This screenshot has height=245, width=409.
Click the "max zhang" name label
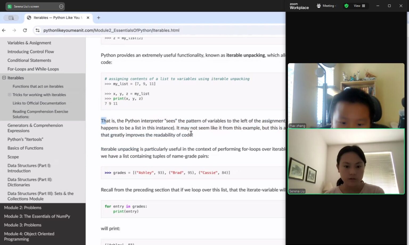point(297,126)
